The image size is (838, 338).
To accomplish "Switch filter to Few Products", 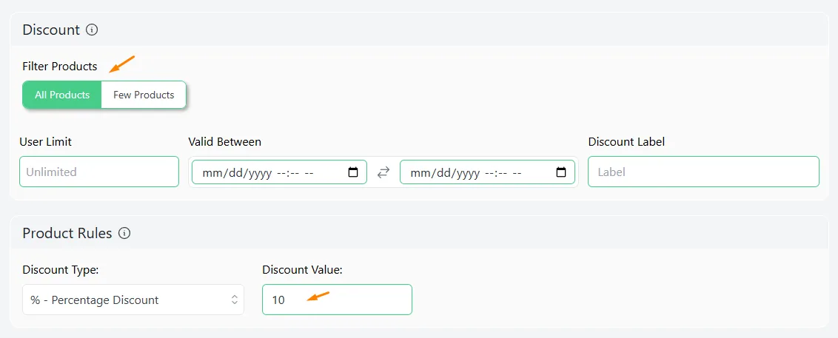I will 144,95.
